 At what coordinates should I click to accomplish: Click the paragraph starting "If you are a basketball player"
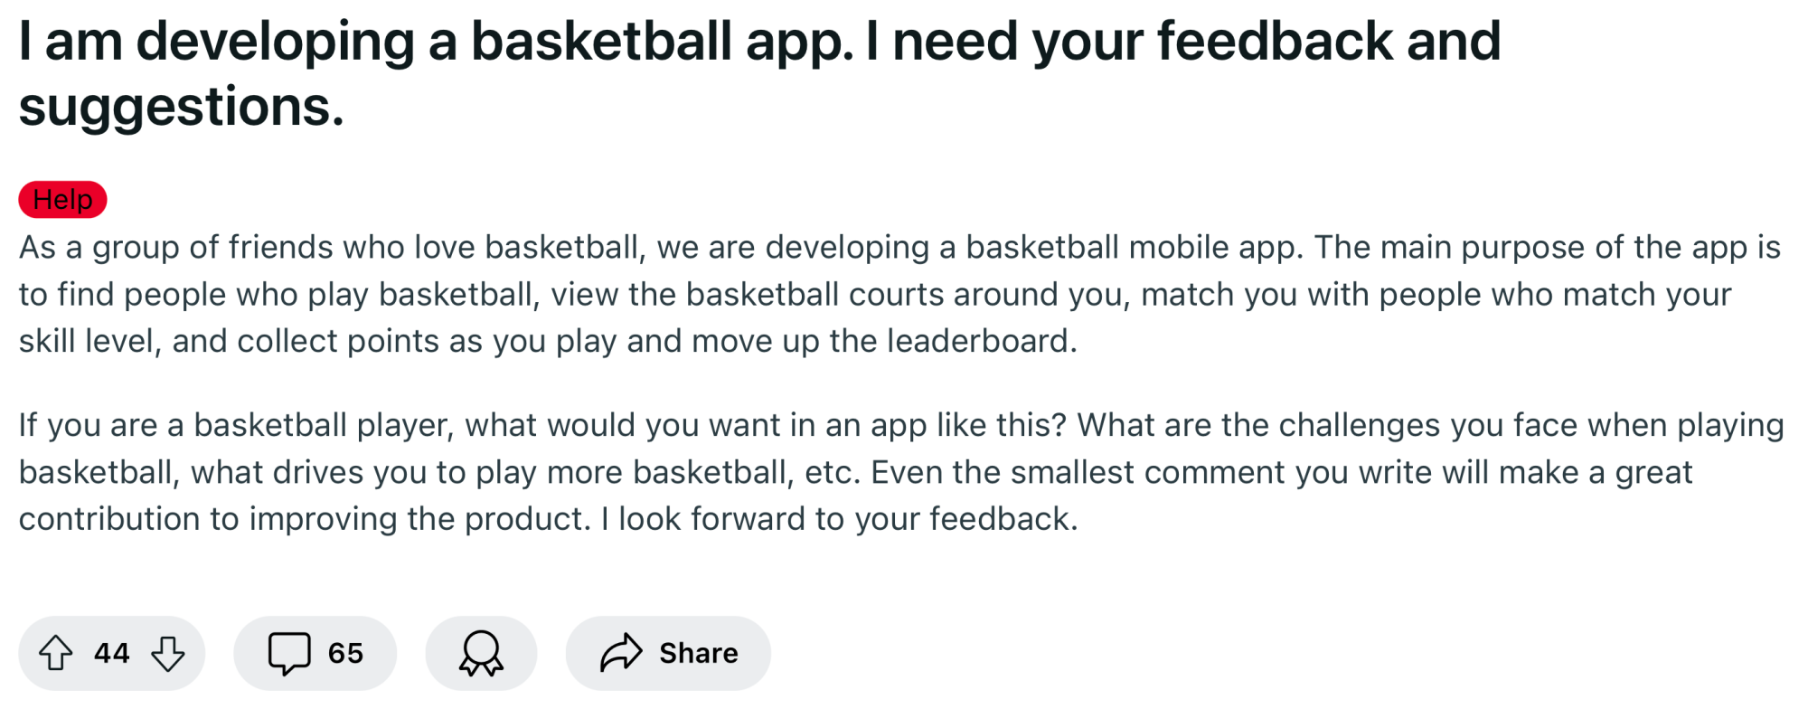click(901, 472)
